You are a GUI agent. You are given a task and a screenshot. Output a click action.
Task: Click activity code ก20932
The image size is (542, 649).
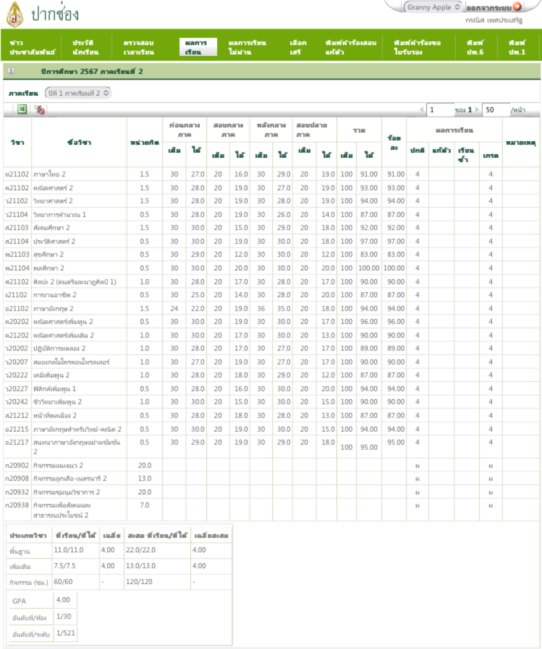[x=17, y=492]
